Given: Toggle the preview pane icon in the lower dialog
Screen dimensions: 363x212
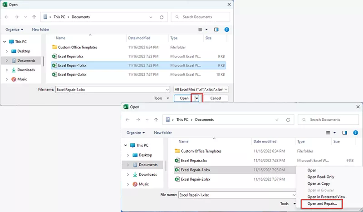Looking at the screenshot, I should [x=344, y=133].
